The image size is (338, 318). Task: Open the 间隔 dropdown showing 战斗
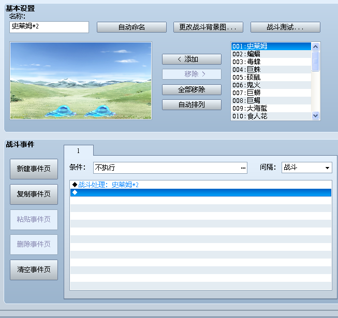point(307,168)
